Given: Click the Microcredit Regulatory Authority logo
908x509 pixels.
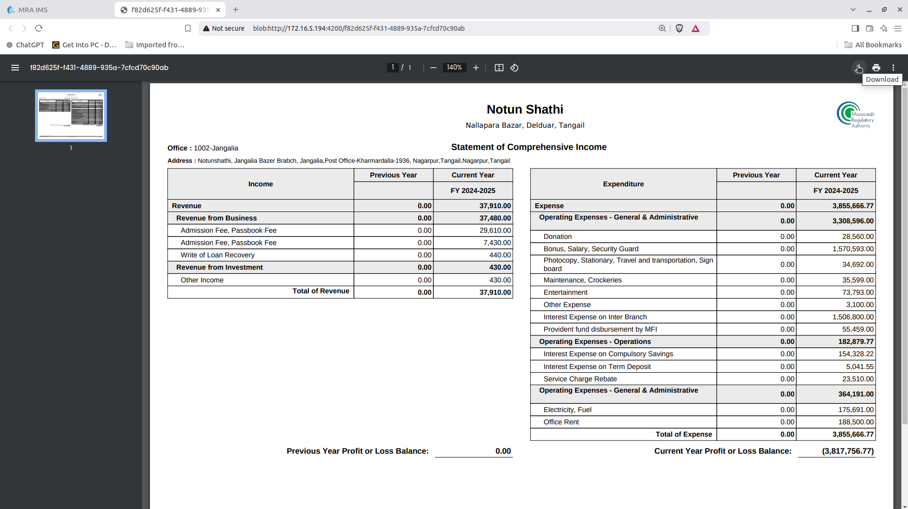Looking at the screenshot, I should [x=855, y=115].
